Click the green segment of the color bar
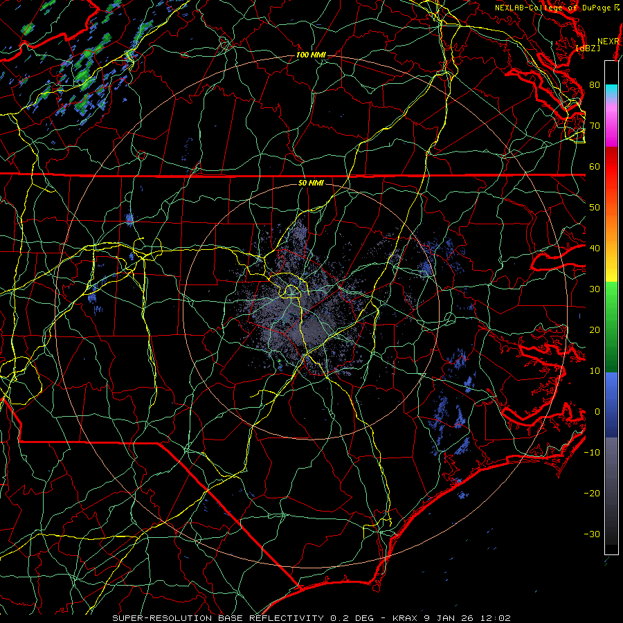The width and height of the screenshot is (623, 623). (x=611, y=327)
